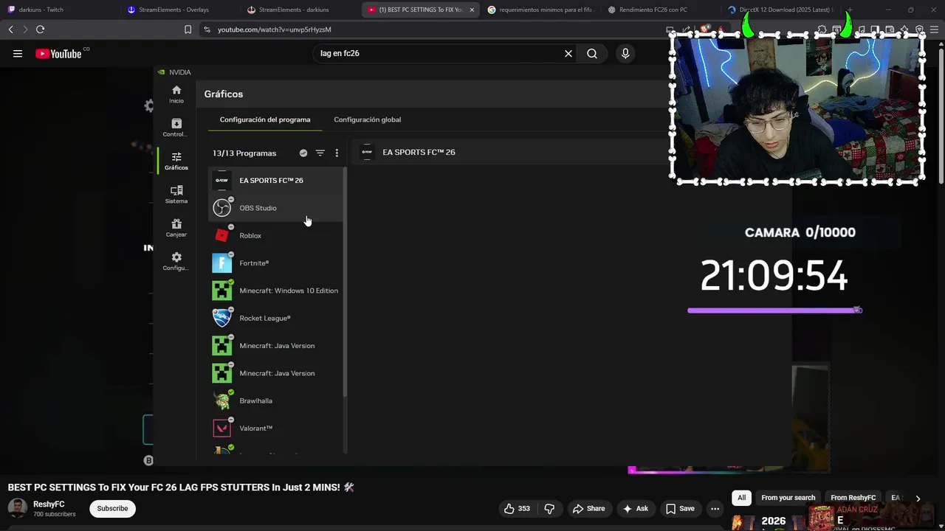Select OBS Studio in program list
Viewport: 945px width, 531px height.
[277, 208]
